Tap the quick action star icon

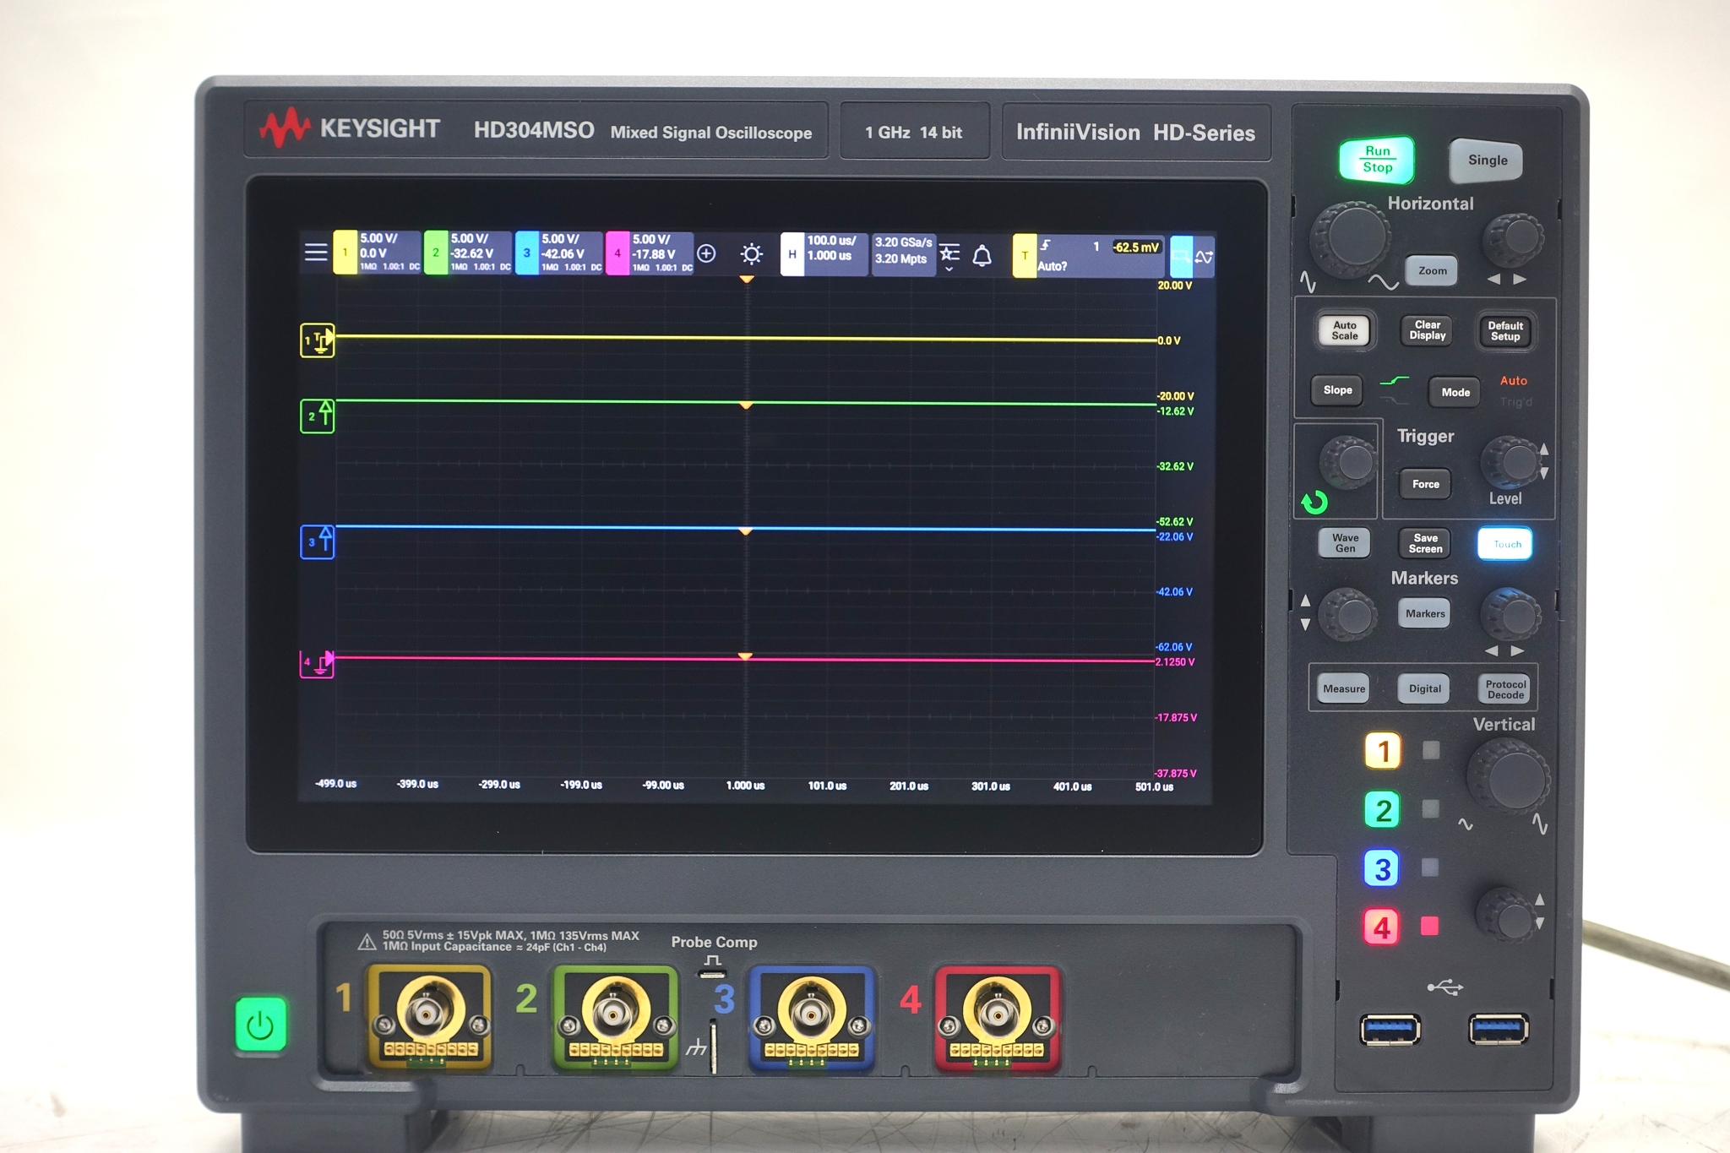[949, 253]
